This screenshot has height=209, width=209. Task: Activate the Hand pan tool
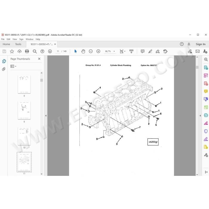click(x=83, y=51)
